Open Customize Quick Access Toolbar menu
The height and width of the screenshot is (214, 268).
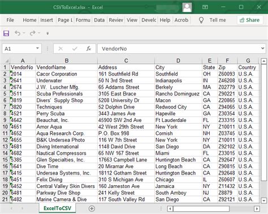47,33
